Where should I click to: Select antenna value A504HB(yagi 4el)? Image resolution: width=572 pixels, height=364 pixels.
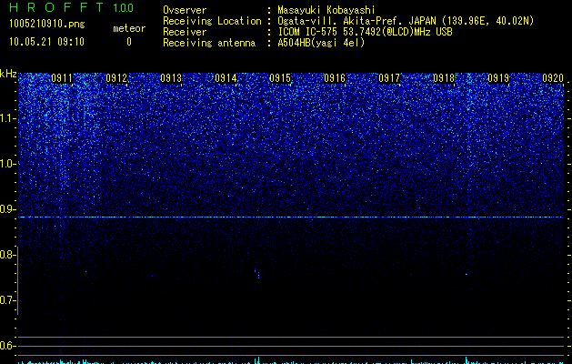(321, 43)
